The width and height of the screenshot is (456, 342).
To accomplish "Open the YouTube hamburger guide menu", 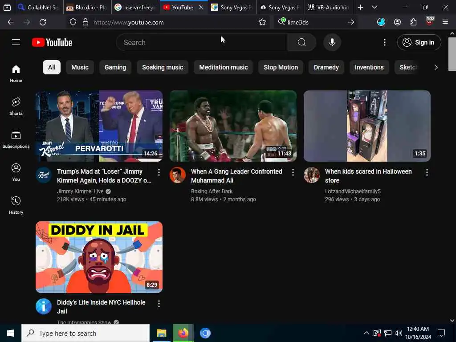I will pos(16,42).
